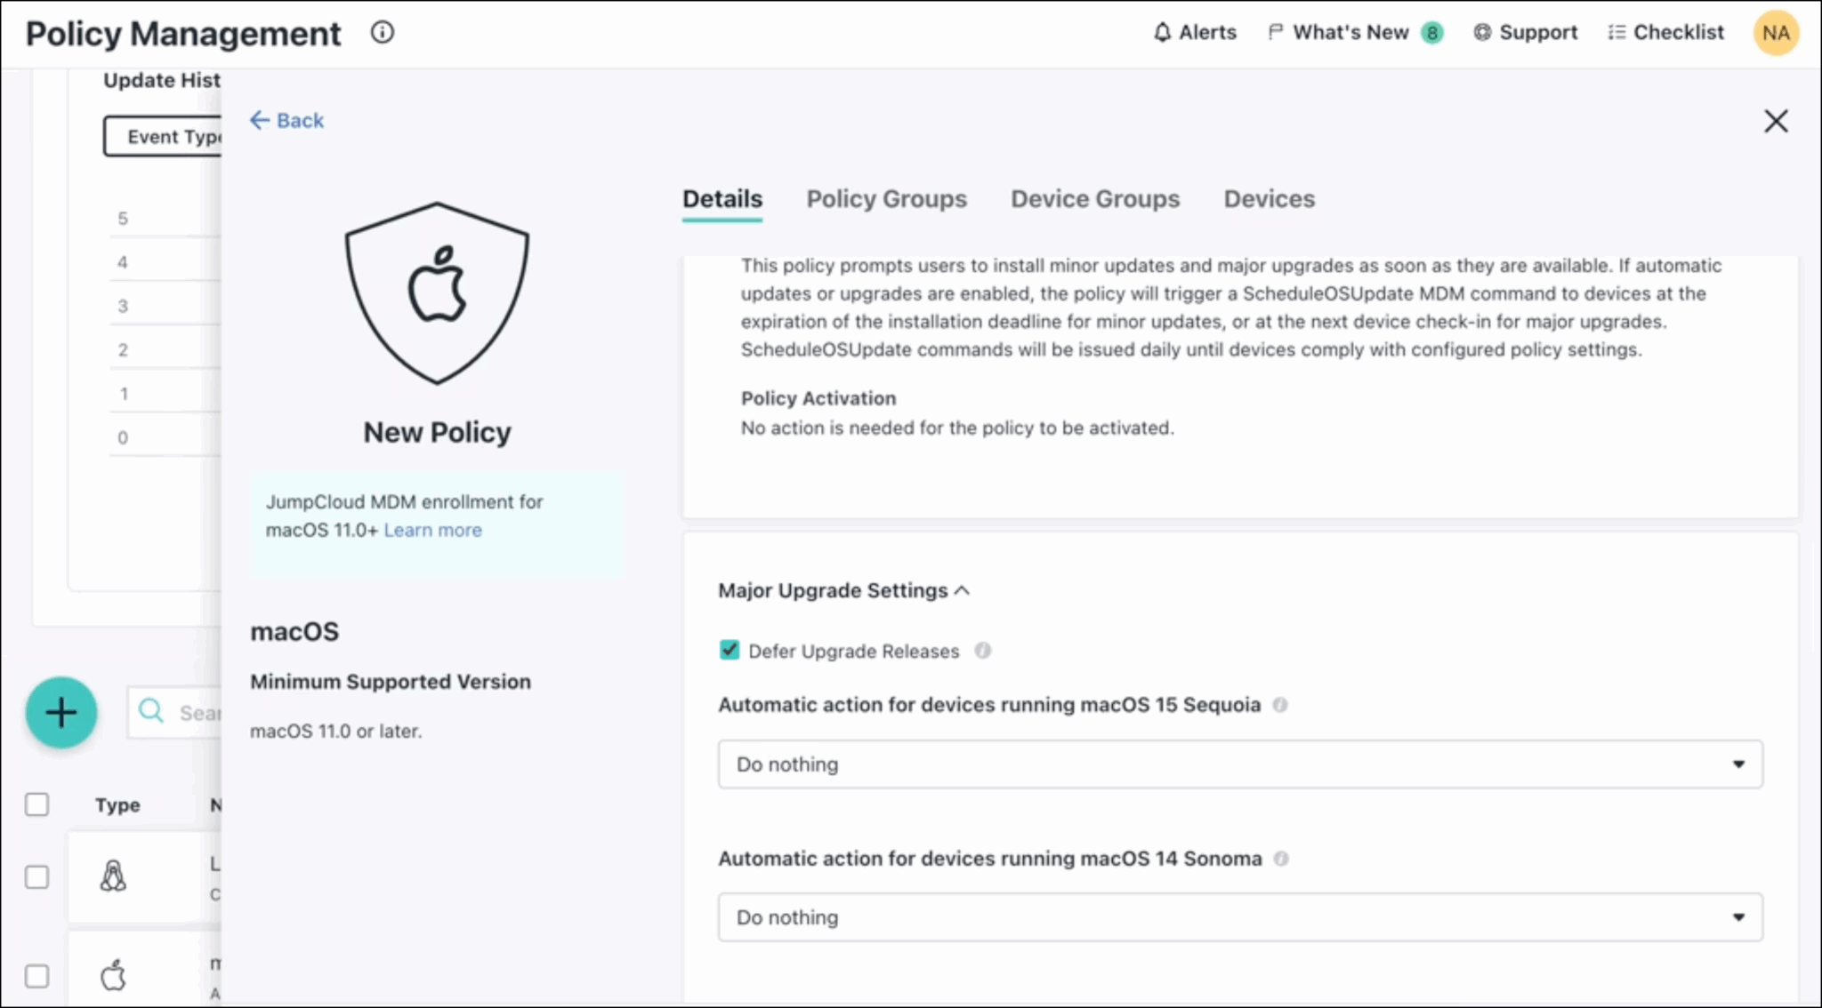Uncheck Defer Upgrade Releases
The image size is (1822, 1008).
pos(729,650)
